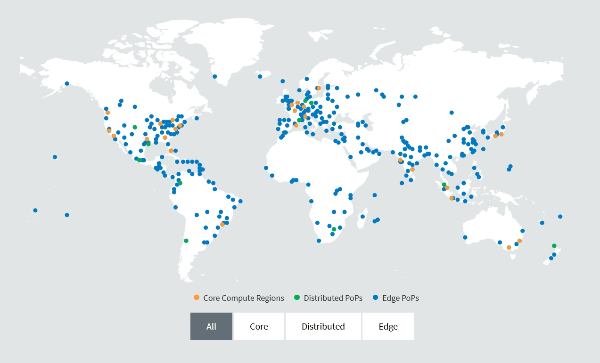The width and height of the screenshot is (600, 363).
Task: Click the orange Core region dot in Sweden
Action: 319,88
